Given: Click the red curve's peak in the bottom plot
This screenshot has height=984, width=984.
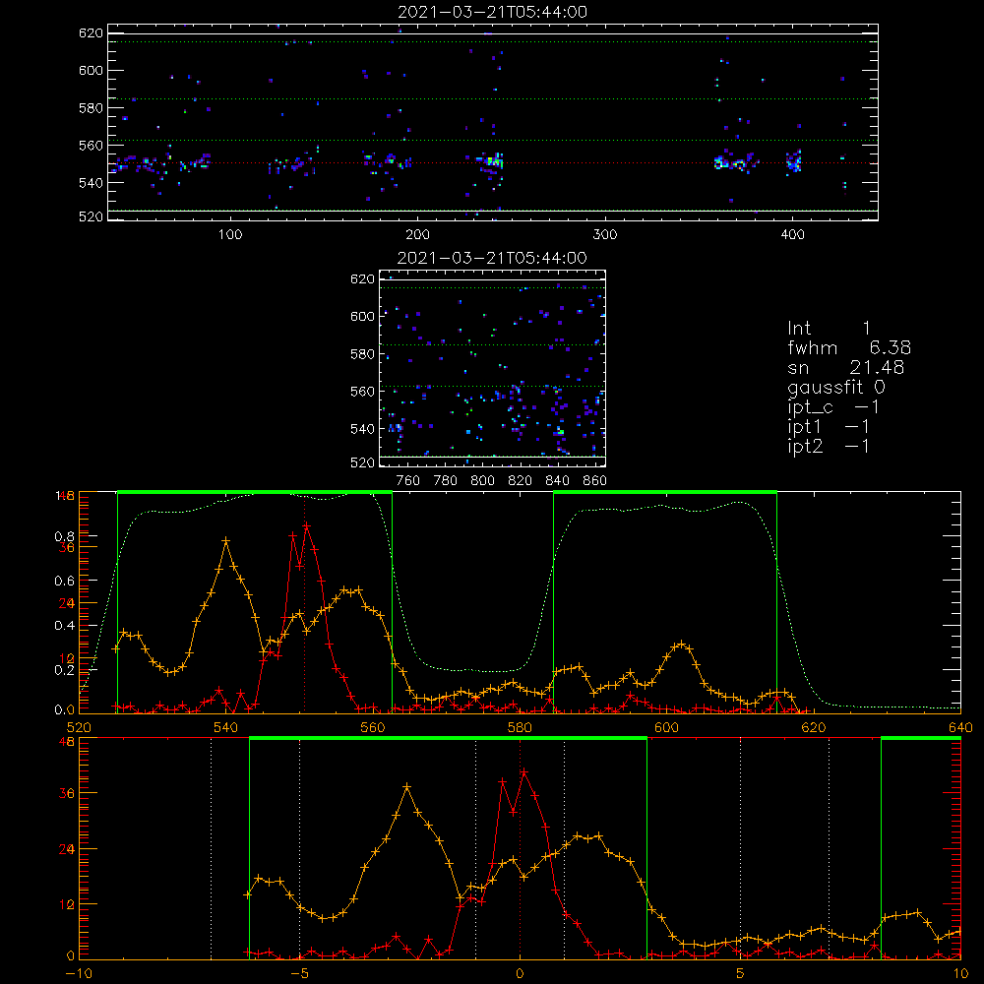Looking at the screenshot, I should pyautogui.click(x=524, y=772).
